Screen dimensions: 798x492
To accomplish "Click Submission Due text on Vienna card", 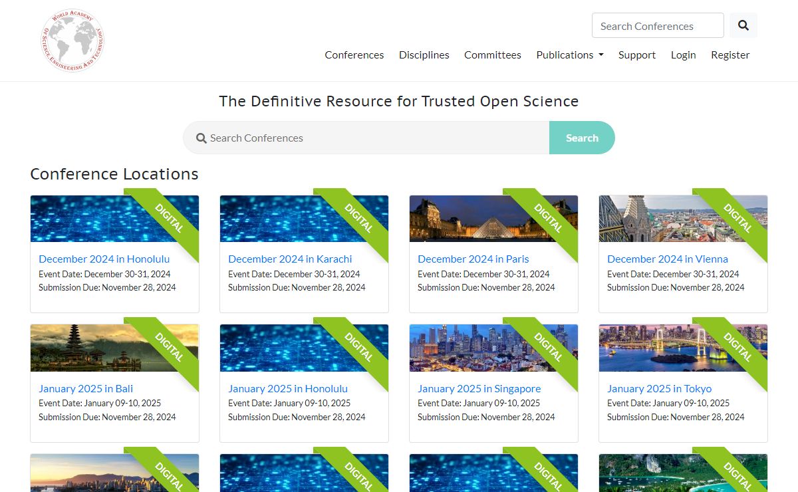I will [x=676, y=287].
